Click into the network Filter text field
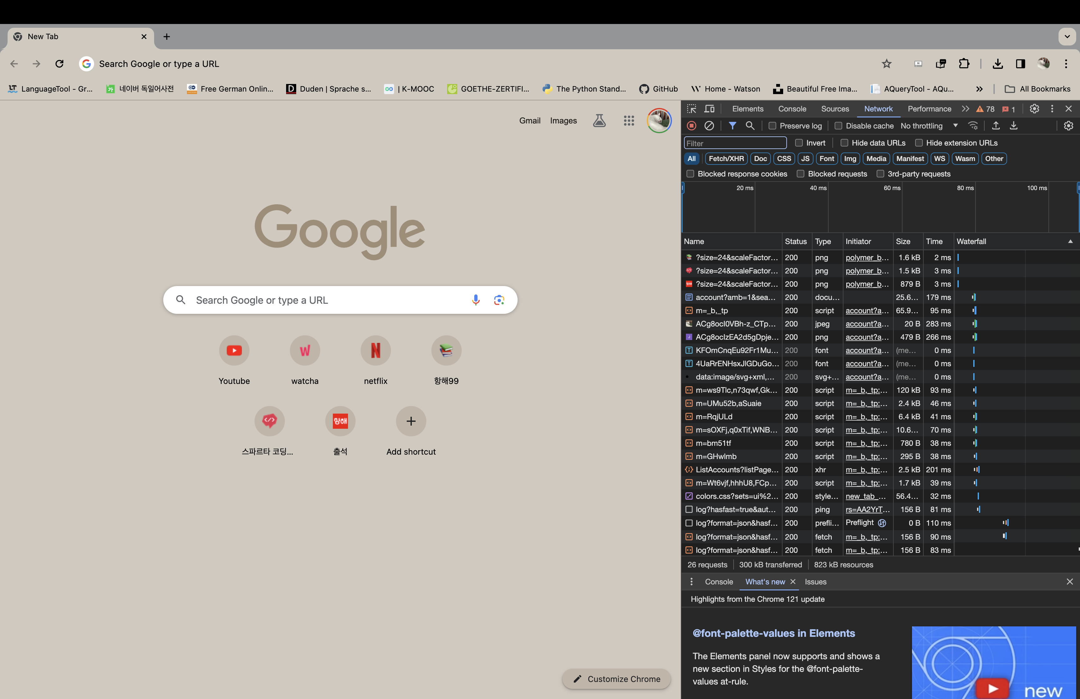The width and height of the screenshot is (1080, 699). (735, 143)
